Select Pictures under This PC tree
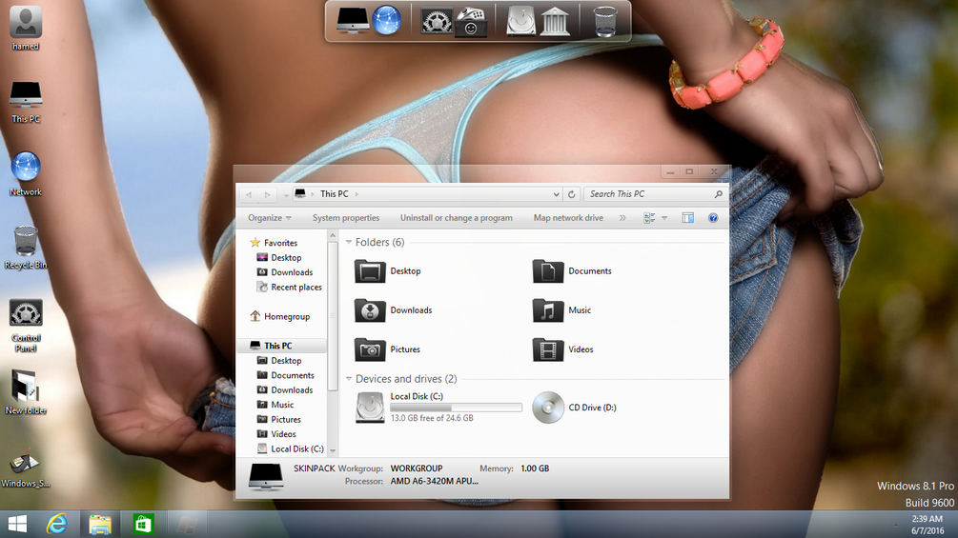 coord(278,419)
